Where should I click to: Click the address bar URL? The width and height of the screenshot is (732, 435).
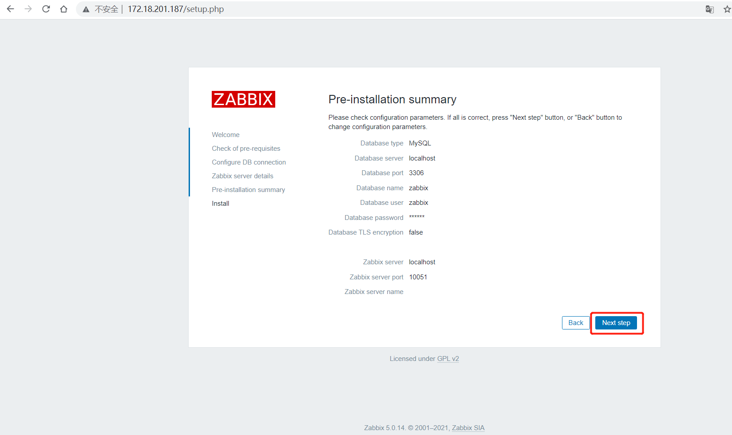[176, 9]
